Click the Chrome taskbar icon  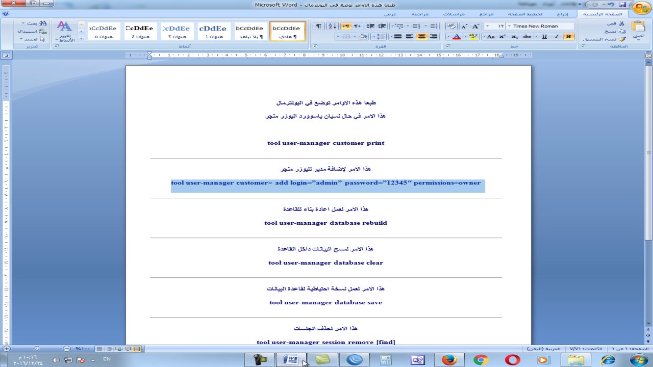(481, 360)
